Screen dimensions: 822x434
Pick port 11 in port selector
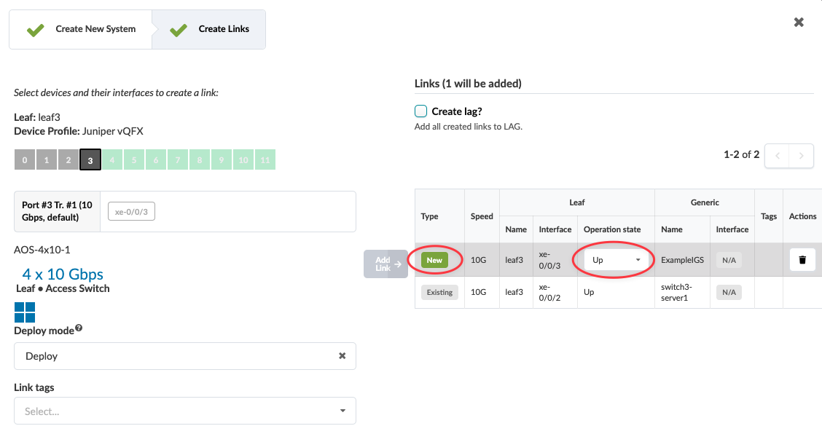265,160
